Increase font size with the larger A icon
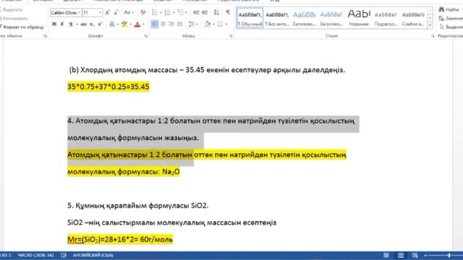 [x=108, y=12]
